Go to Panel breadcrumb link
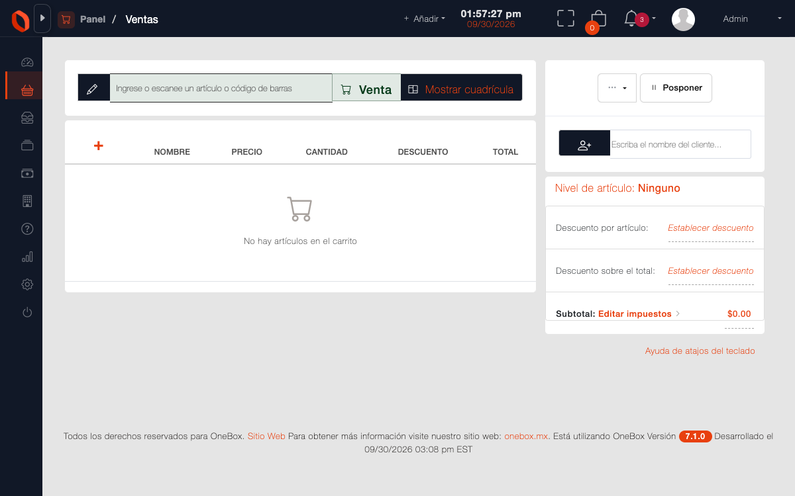Viewport: 795px width, 496px height. point(93,19)
